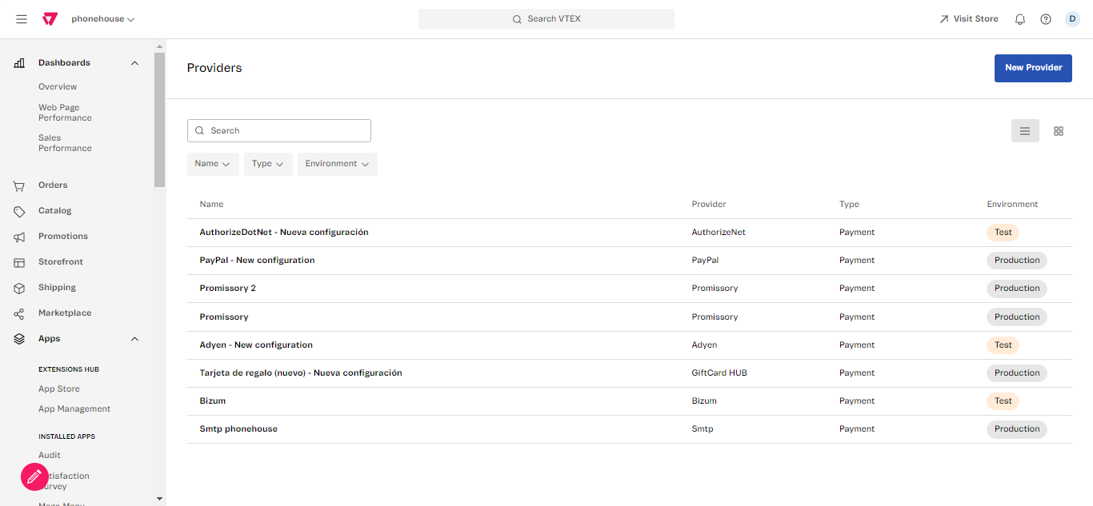Screen dimensions: 1093x506
Task: Open Promissory 2 provider
Action: 227,289
